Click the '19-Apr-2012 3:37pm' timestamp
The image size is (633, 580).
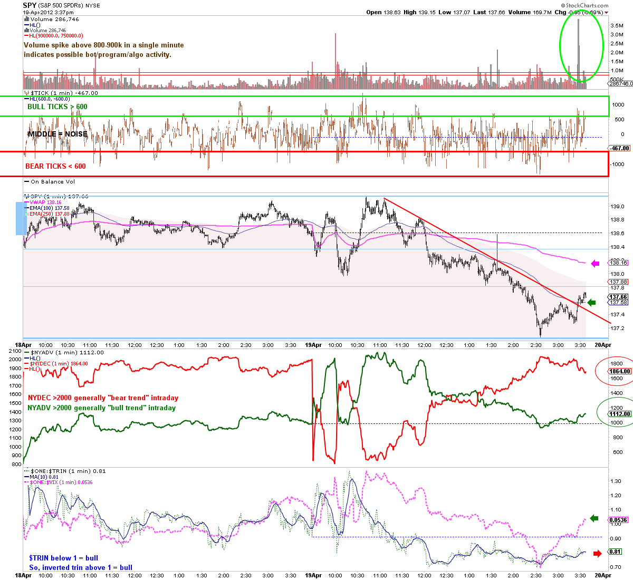tap(48, 12)
